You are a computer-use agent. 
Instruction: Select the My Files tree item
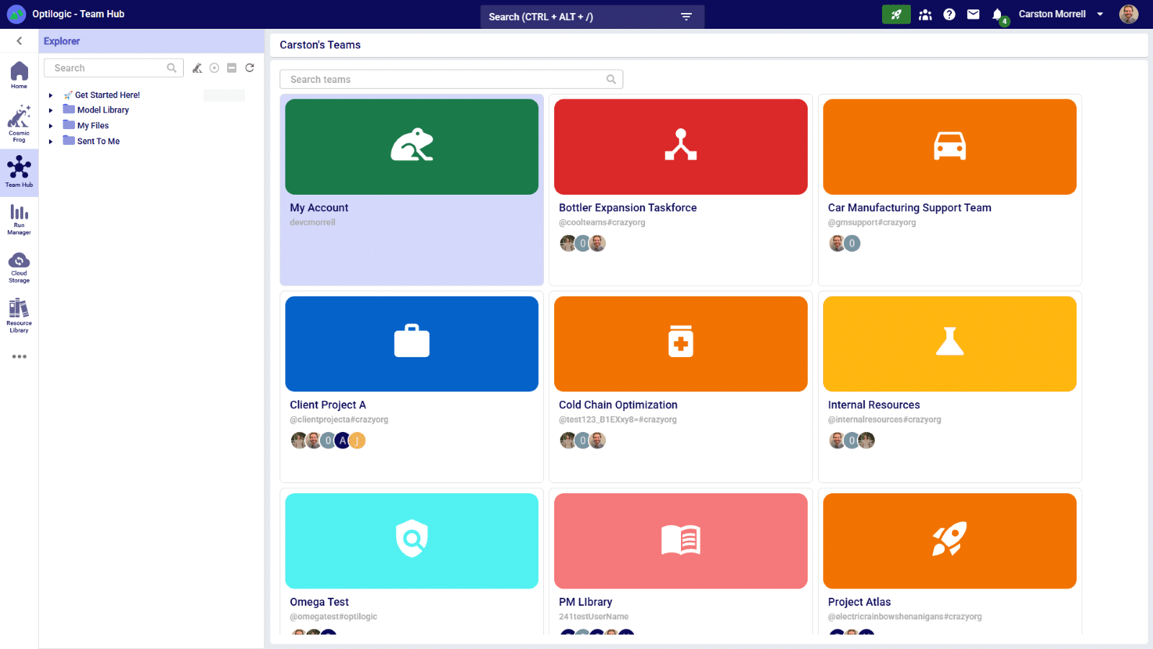93,125
